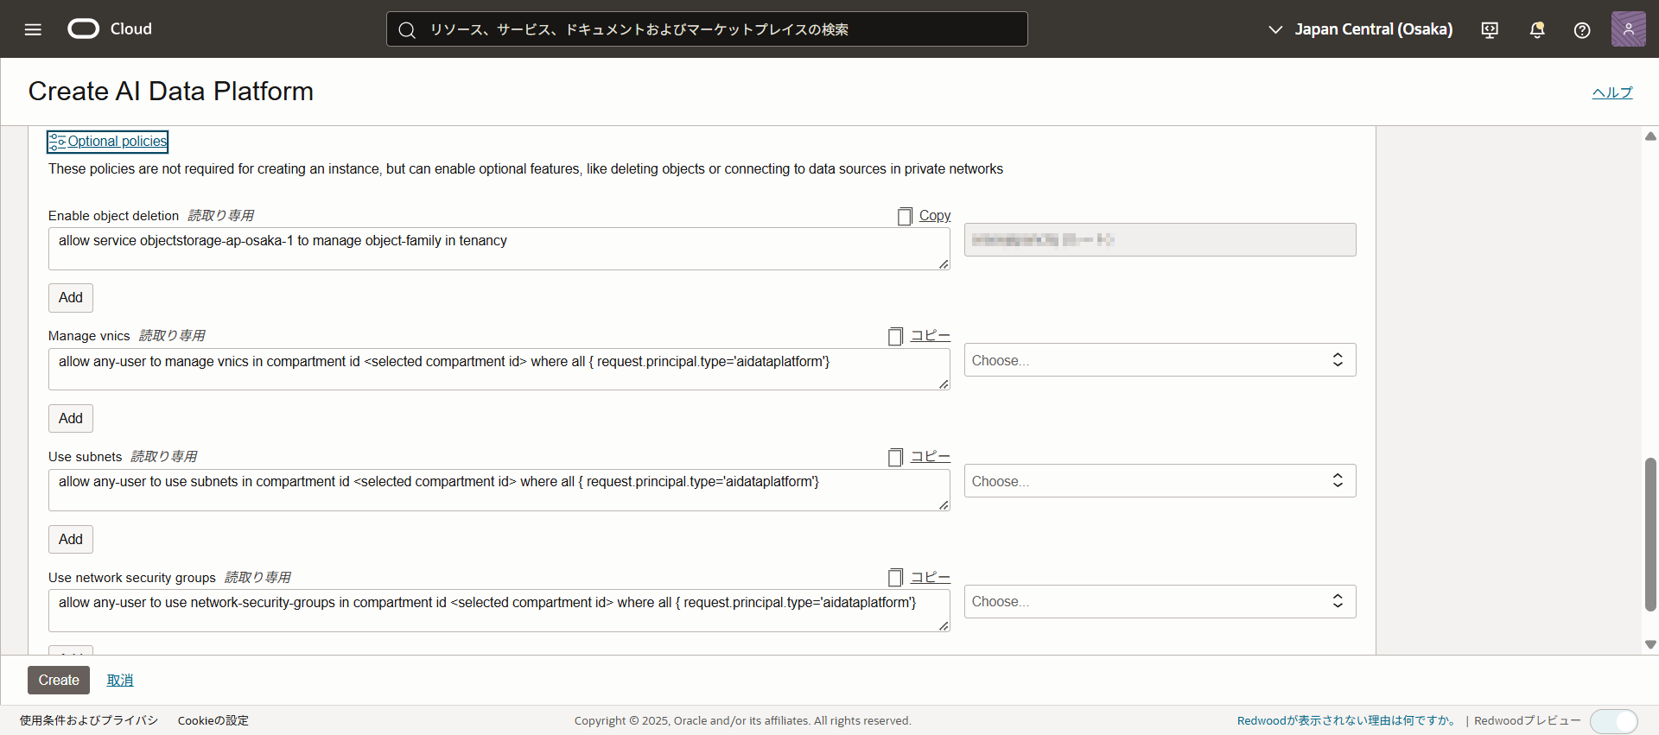Click copy icon for Enable object deletion
Screen dimensions: 1659x735
pos(905,216)
